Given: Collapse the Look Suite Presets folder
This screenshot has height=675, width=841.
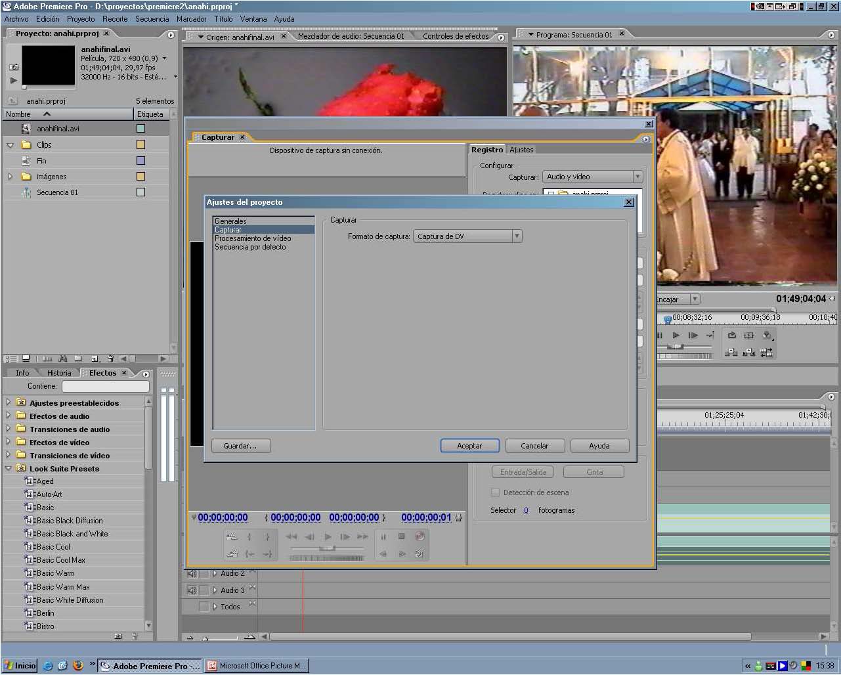Looking at the screenshot, I should tap(8, 468).
